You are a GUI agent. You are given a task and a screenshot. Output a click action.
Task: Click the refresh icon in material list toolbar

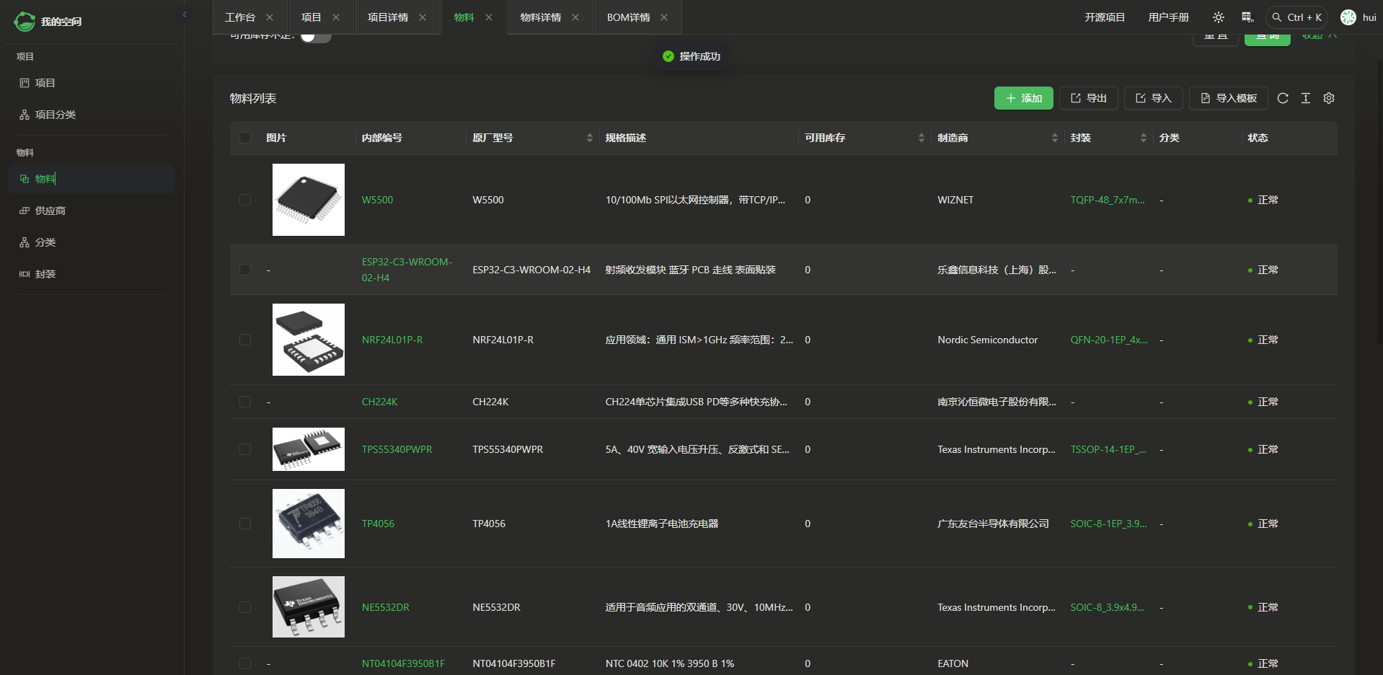coord(1282,98)
